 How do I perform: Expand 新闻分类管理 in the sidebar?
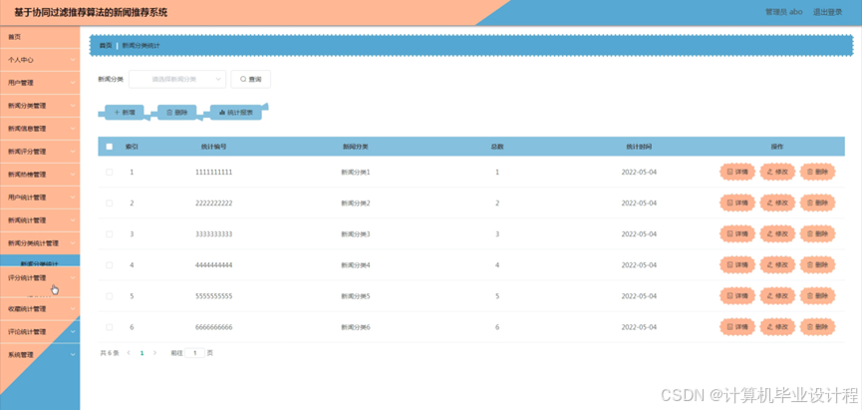coord(40,106)
